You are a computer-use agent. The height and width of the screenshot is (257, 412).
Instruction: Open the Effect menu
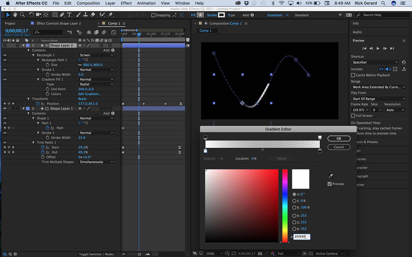126,3
